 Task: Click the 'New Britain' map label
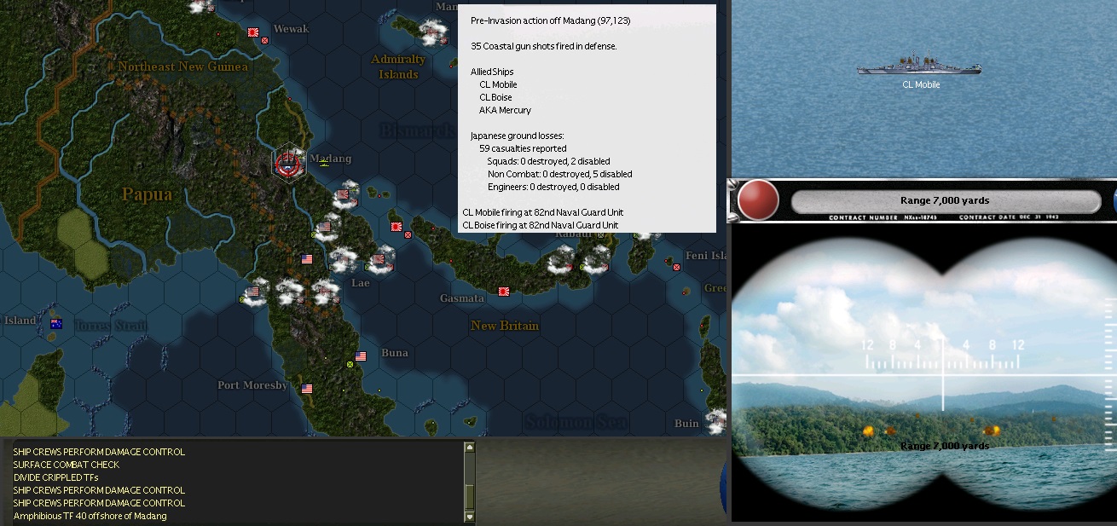click(505, 326)
